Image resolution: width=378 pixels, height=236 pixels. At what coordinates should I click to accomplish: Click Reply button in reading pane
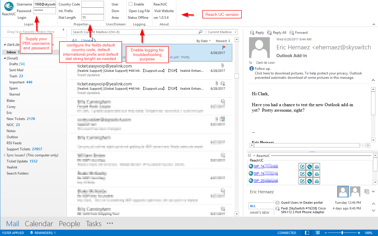click(257, 33)
